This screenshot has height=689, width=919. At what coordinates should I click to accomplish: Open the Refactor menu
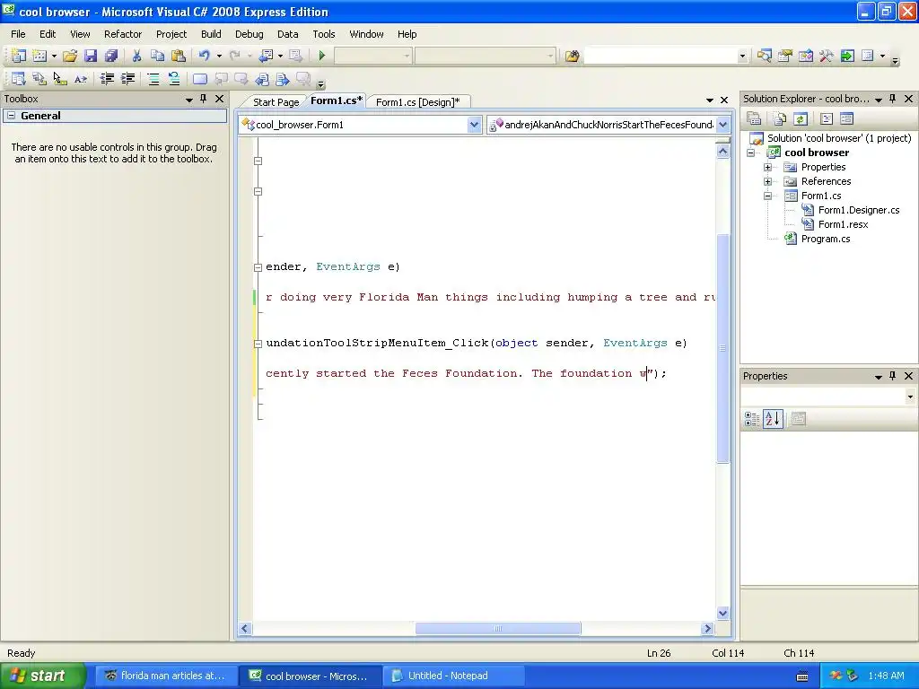point(123,34)
